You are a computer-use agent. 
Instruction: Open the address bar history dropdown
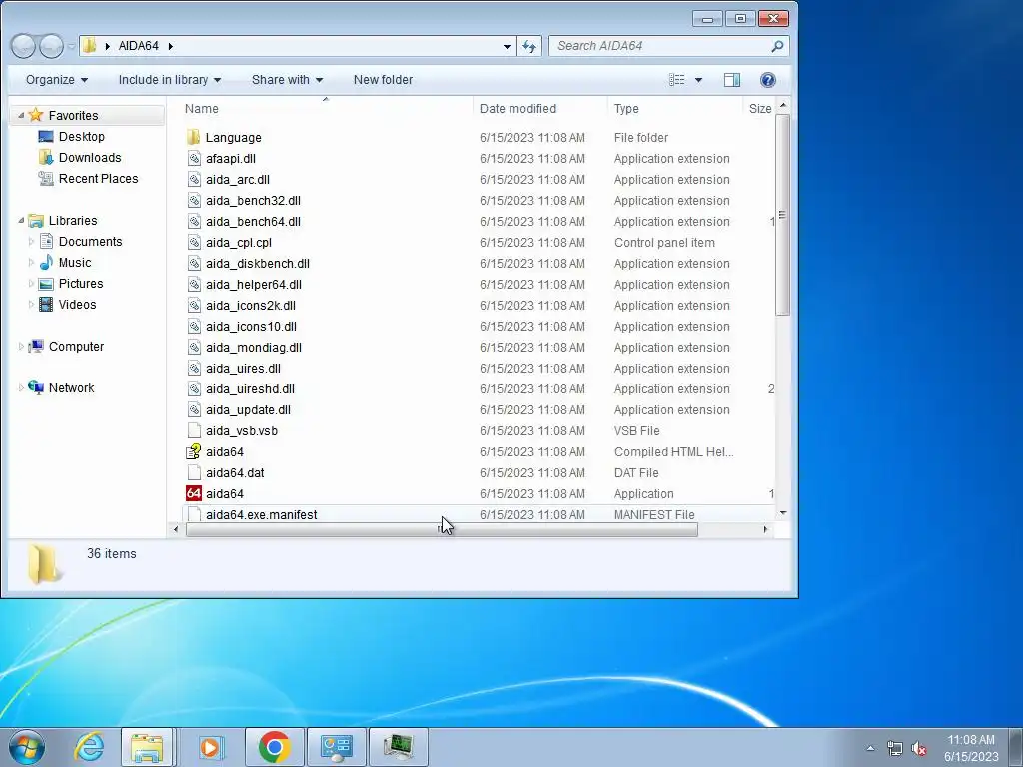[507, 46]
